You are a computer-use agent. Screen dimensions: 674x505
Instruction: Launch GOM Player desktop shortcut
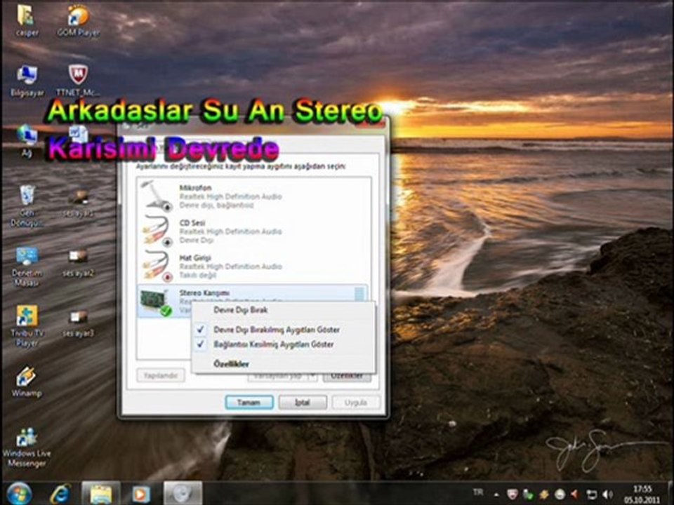click(x=79, y=20)
